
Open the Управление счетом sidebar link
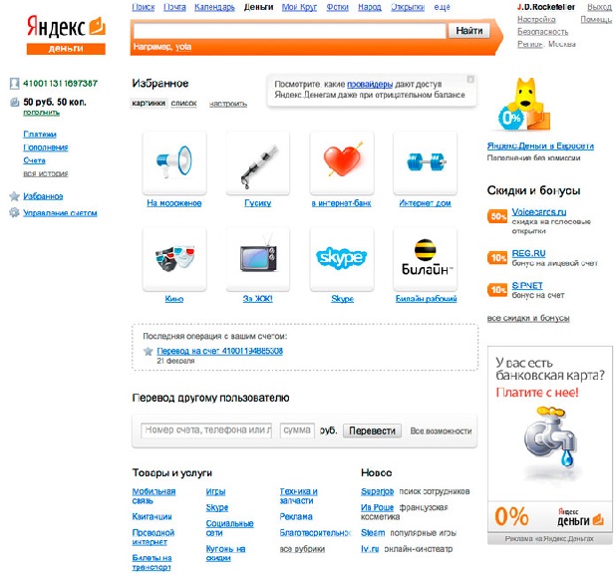(x=60, y=213)
